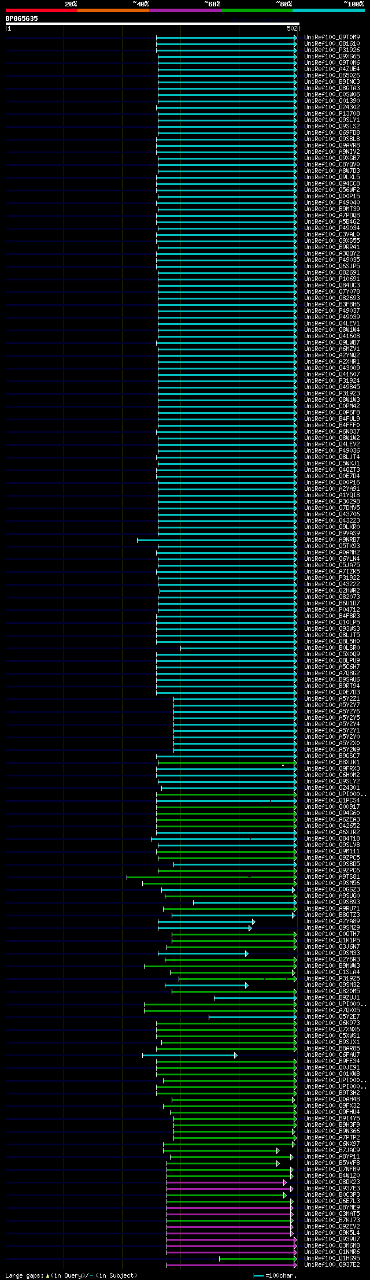
Task: Select hit label UniRef100_P49035
Action: 332,260
